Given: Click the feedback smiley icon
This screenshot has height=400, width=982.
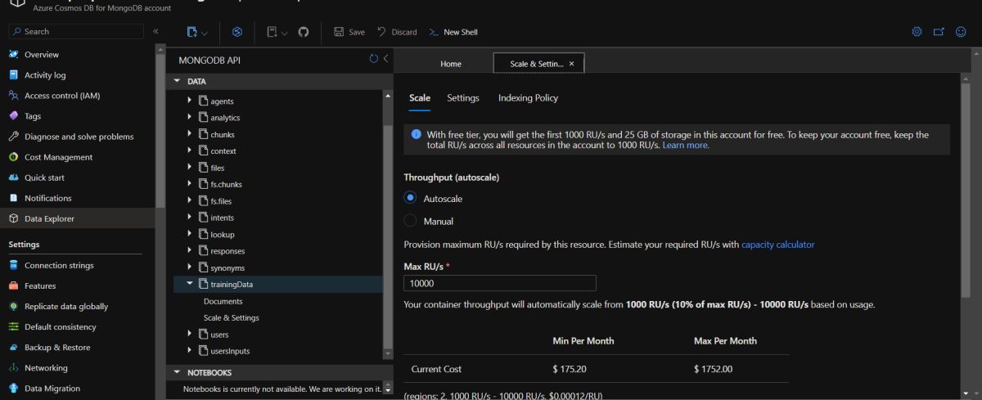Looking at the screenshot, I should 961,32.
